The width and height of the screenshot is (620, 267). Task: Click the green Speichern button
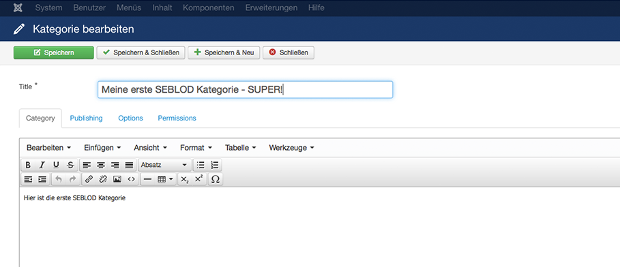(x=54, y=52)
